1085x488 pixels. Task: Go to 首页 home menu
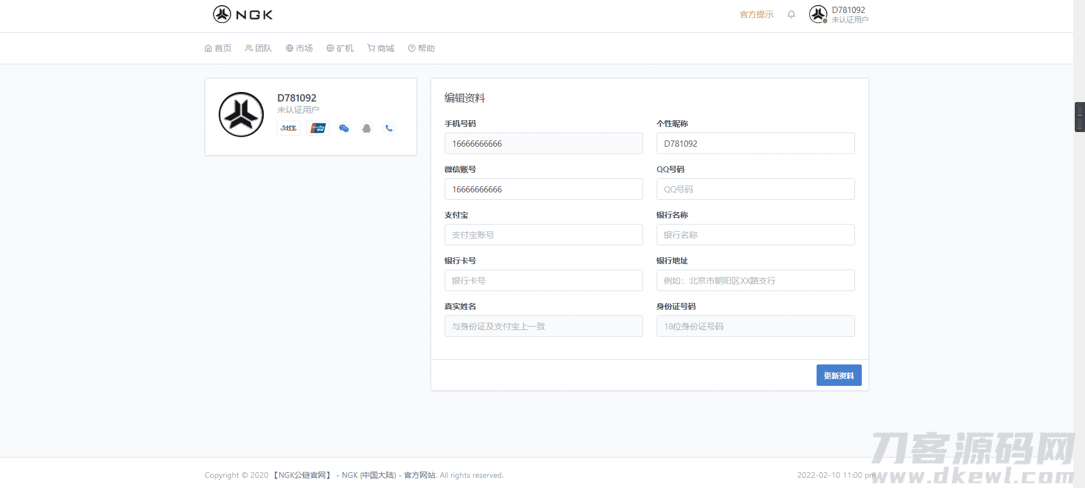pos(218,49)
